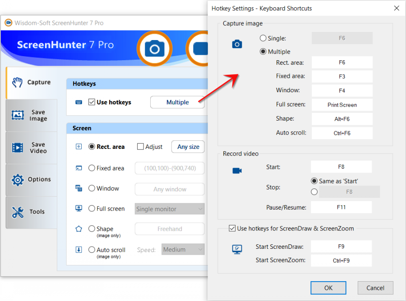Select the Window radio button
406x301 pixels.
pyautogui.click(x=92, y=188)
